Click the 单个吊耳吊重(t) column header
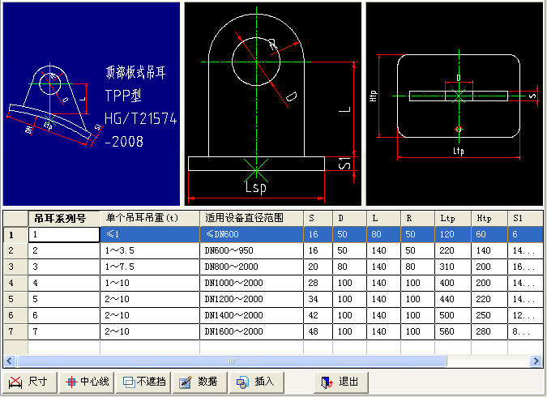The width and height of the screenshot is (547, 397). (x=150, y=218)
